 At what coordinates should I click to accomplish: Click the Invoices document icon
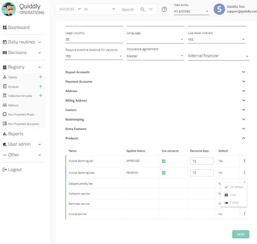tap(5, 86)
